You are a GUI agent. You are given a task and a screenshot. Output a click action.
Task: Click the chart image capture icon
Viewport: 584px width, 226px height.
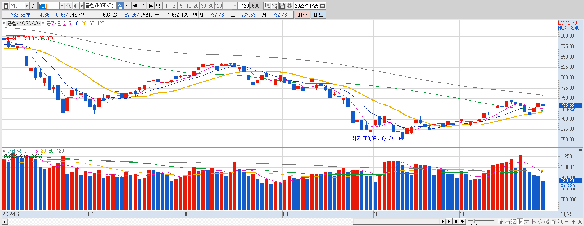coord(553,221)
